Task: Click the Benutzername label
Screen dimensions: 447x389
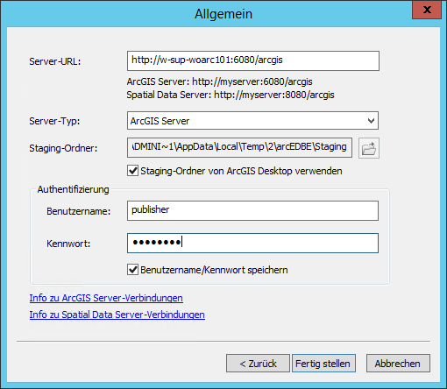Action: (79, 211)
